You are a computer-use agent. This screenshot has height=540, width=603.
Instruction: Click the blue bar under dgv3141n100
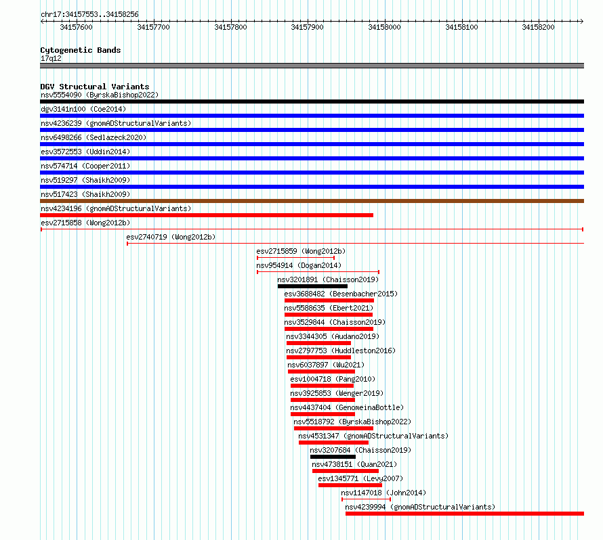pos(312,116)
